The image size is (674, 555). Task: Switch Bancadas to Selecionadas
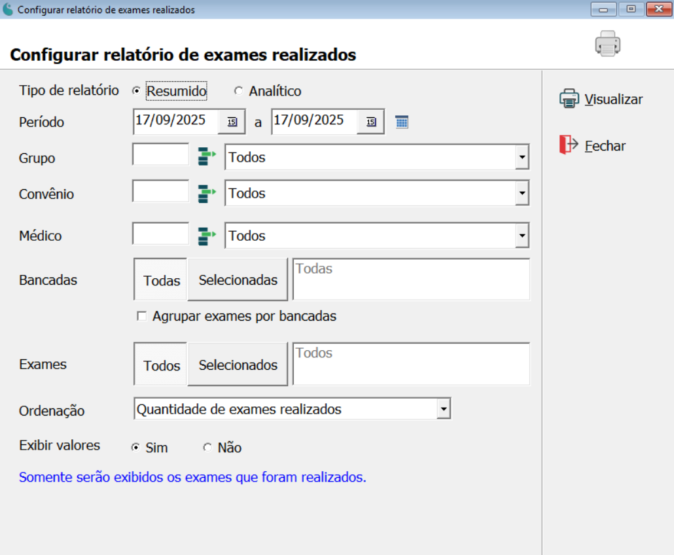tap(238, 279)
